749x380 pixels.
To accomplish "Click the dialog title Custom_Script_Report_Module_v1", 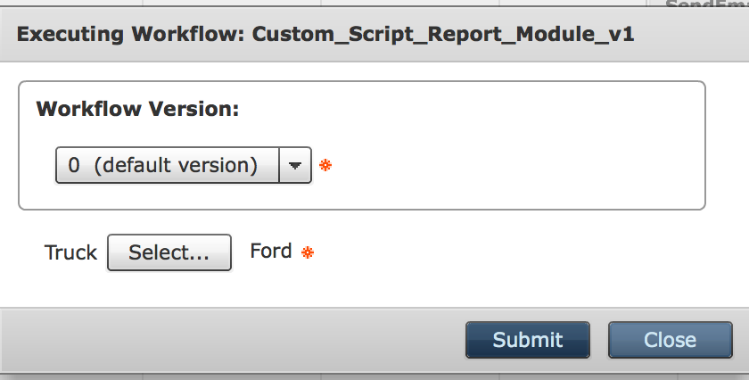I will (443, 35).
